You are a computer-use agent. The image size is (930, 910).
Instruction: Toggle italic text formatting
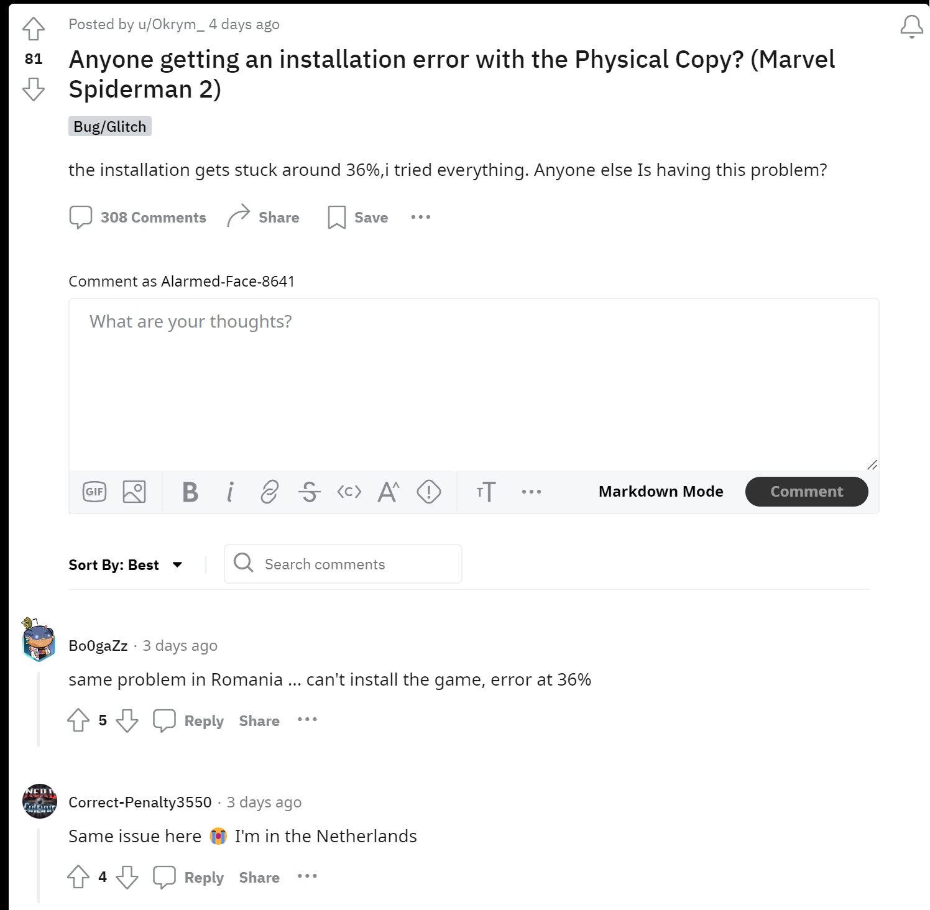(230, 492)
